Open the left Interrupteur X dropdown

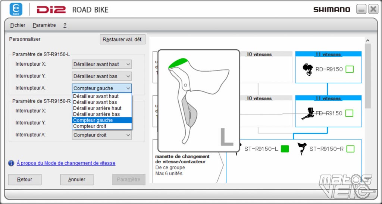tap(102, 64)
